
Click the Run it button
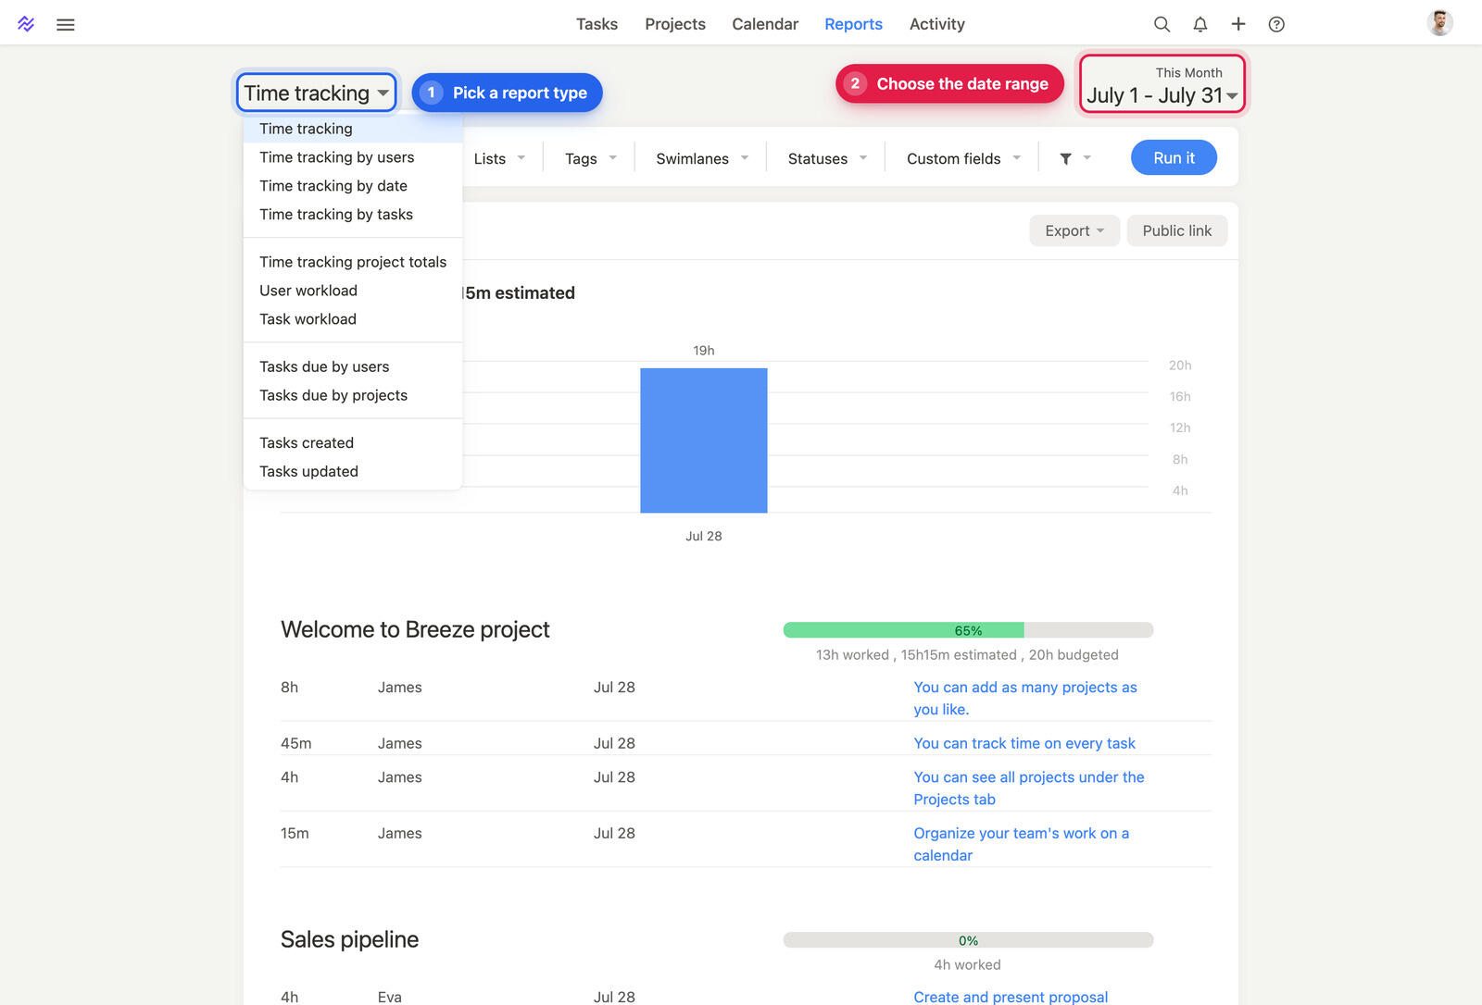point(1174,157)
